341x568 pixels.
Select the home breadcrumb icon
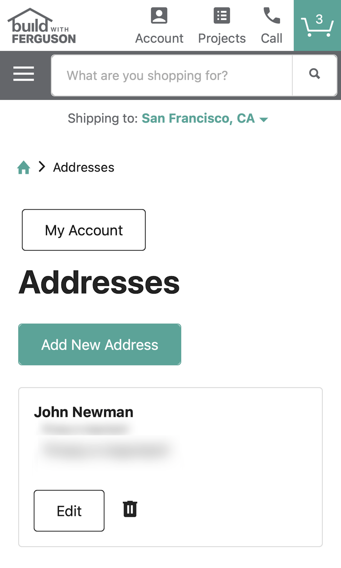pos(23,167)
